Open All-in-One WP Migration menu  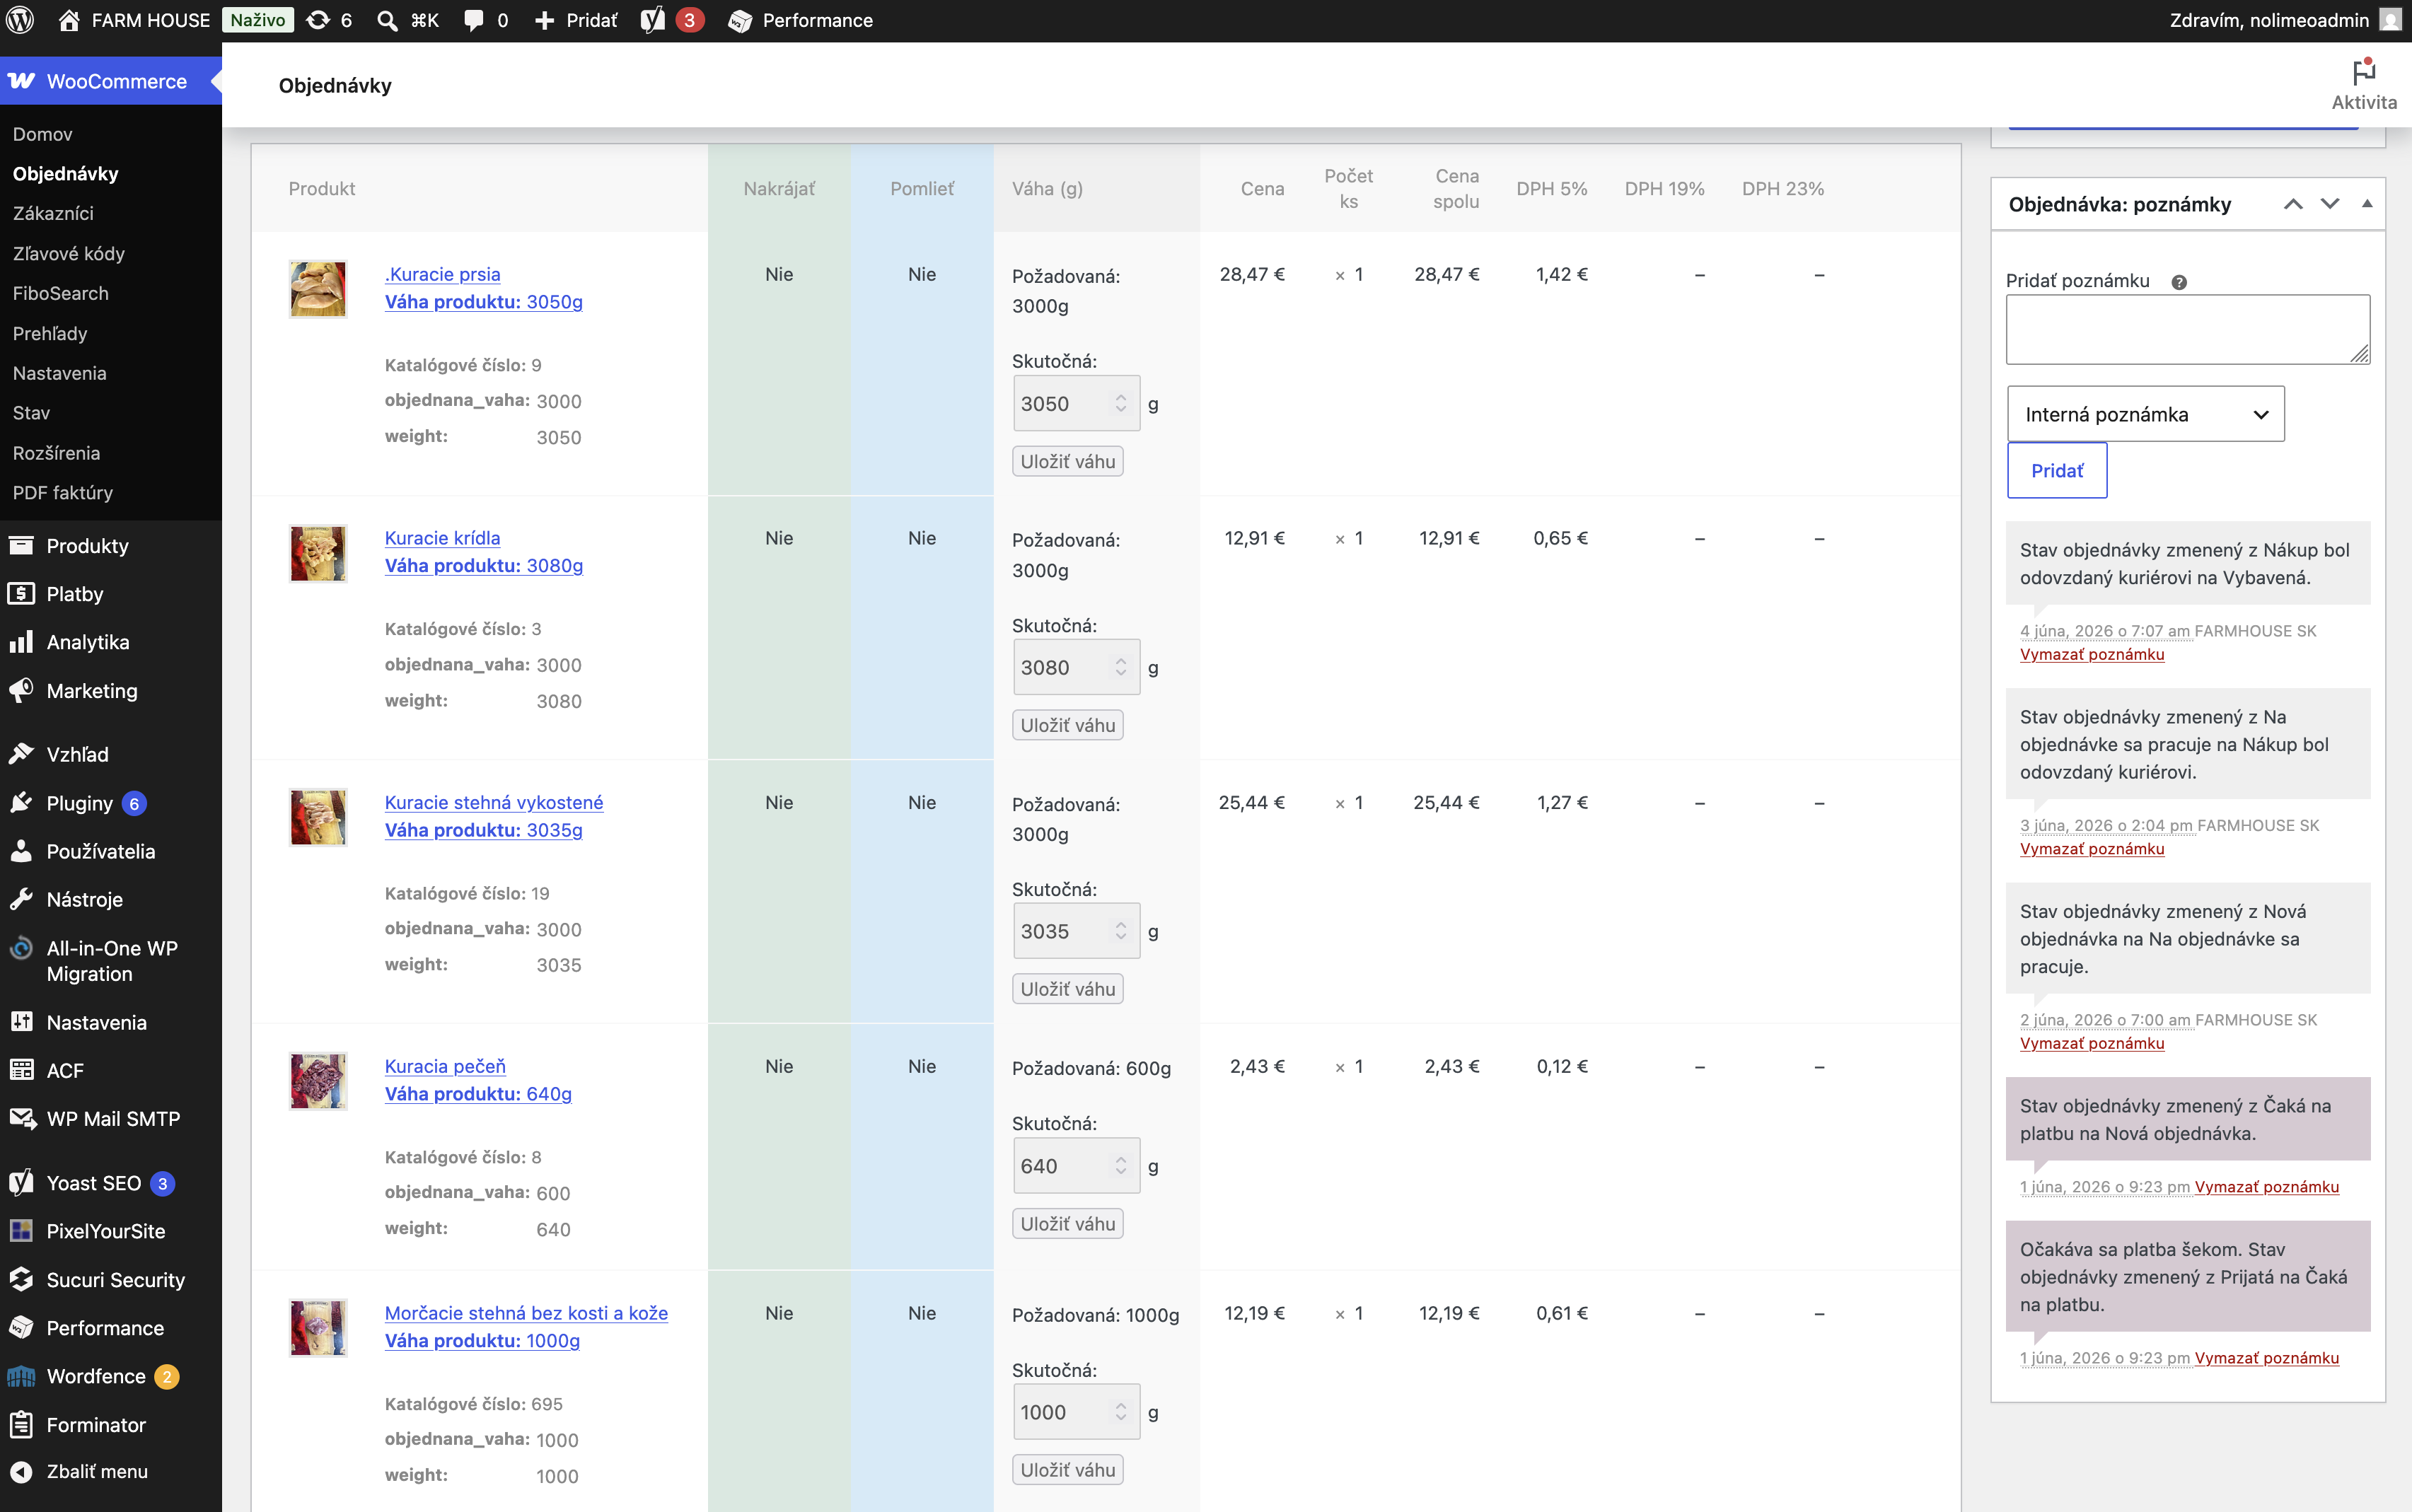pos(111,960)
